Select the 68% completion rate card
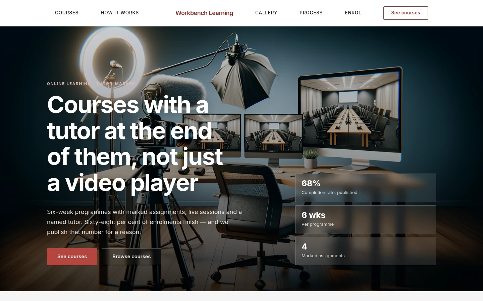This screenshot has height=301, width=483. pos(366,188)
